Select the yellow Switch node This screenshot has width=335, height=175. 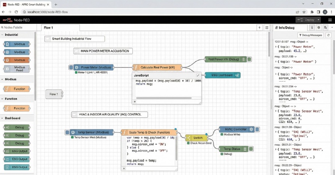coord(196,138)
